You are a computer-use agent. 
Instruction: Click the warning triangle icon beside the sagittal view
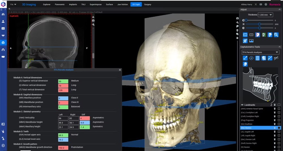93,17
